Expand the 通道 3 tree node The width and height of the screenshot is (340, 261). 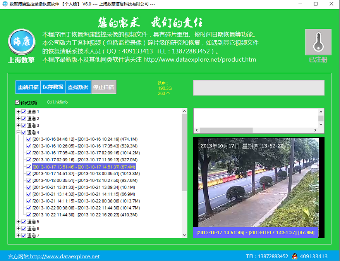(19, 126)
